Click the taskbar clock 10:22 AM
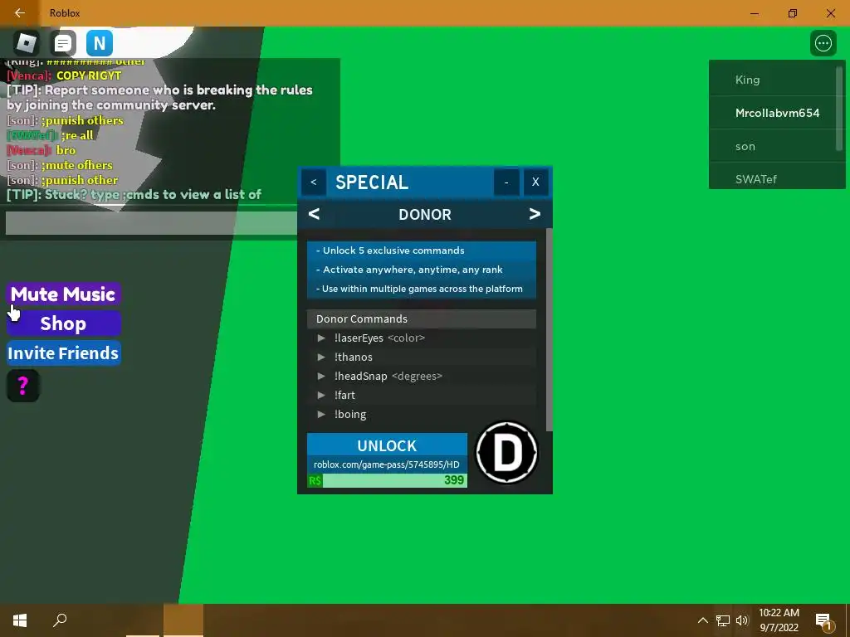This screenshot has height=637, width=850. pyautogui.click(x=779, y=620)
